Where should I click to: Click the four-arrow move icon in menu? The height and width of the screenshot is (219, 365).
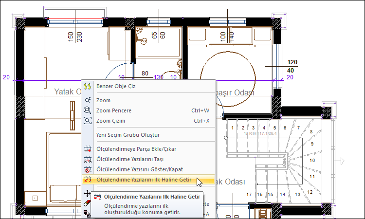coord(88,193)
